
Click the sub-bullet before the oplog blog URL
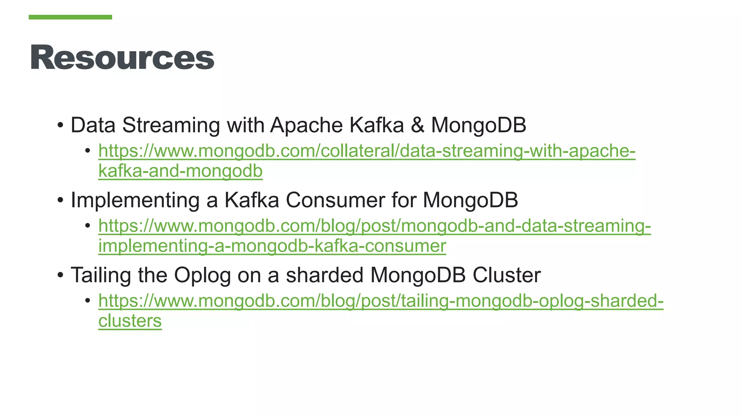(88, 301)
